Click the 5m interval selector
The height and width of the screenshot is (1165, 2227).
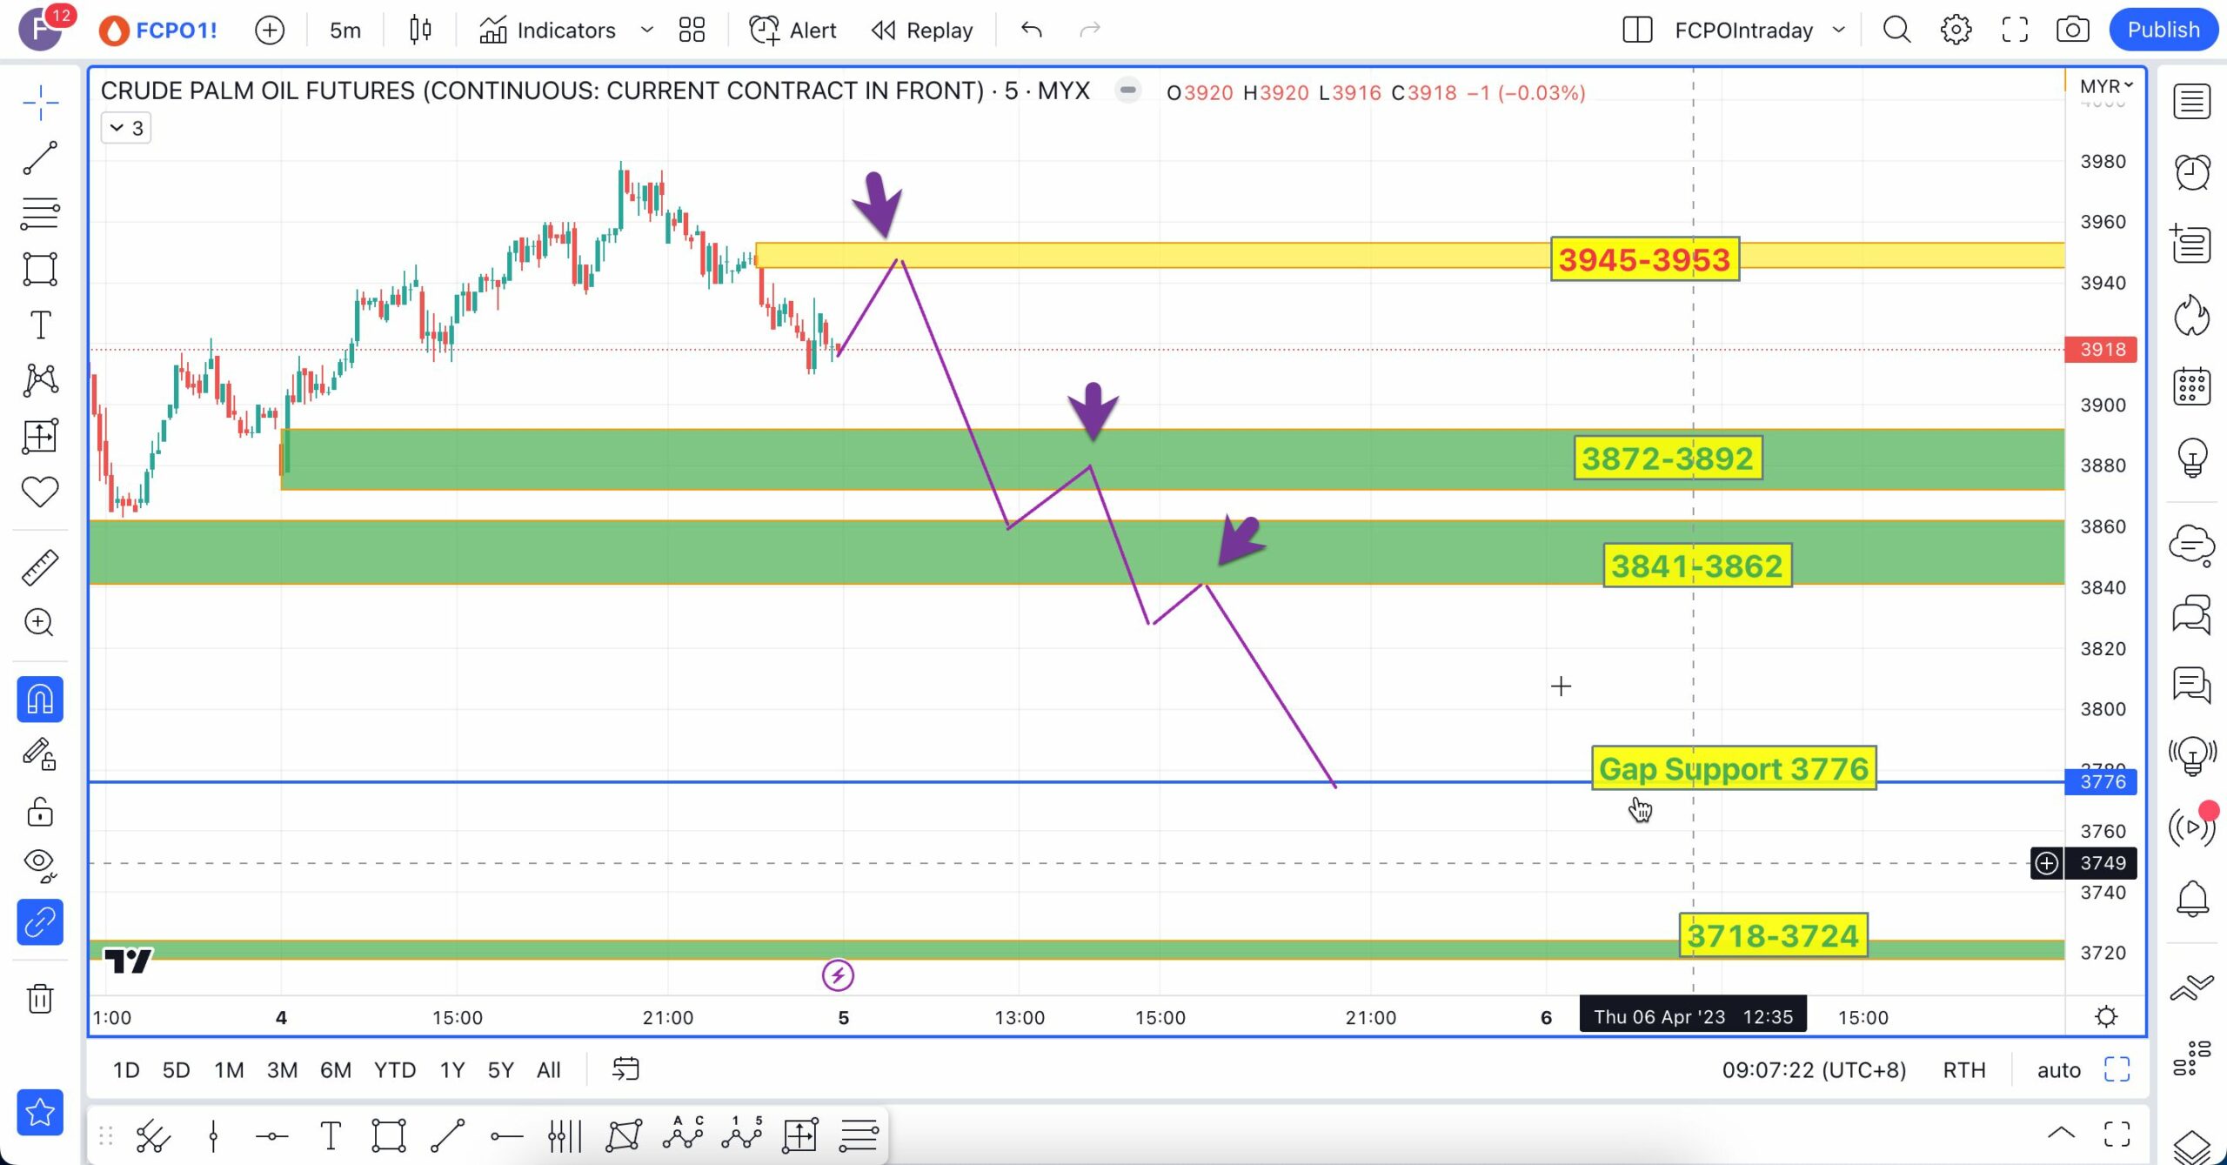tap(344, 30)
